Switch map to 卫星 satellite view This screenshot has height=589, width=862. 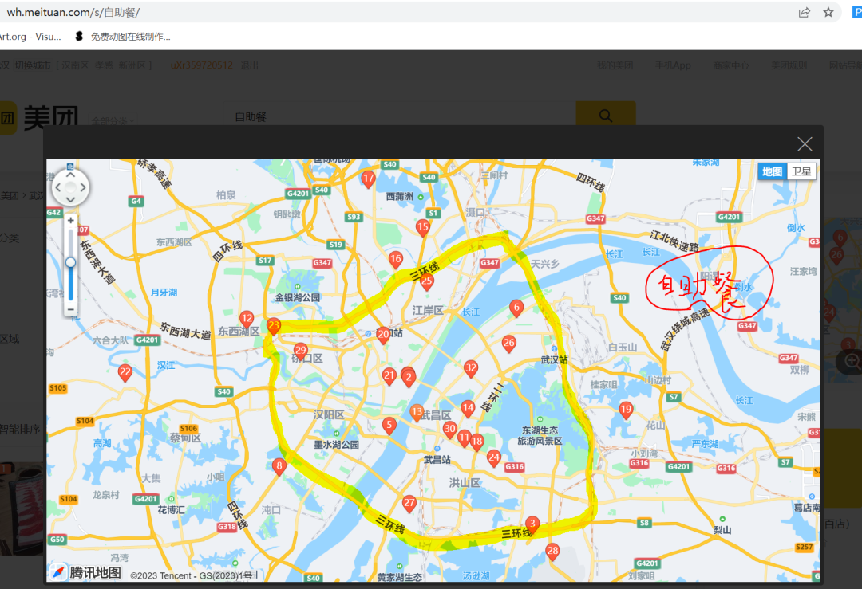(801, 171)
